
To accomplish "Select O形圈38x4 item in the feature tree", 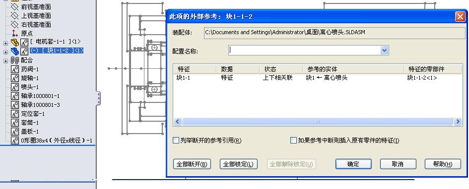I will pos(57,141).
